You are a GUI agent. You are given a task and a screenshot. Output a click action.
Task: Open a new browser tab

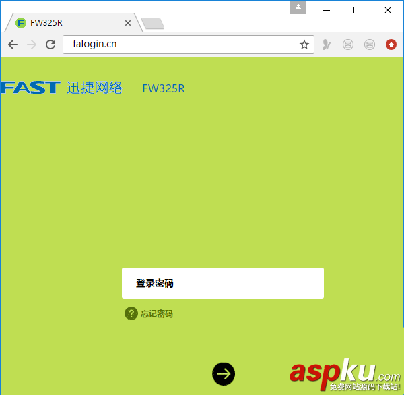(x=153, y=23)
